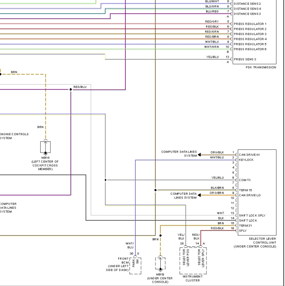The width and height of the screenshot is (285, 286).
Task: Select the KEYLOCK terminal label
Action: 246,160
